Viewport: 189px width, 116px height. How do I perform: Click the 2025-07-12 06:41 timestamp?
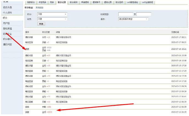179,96
